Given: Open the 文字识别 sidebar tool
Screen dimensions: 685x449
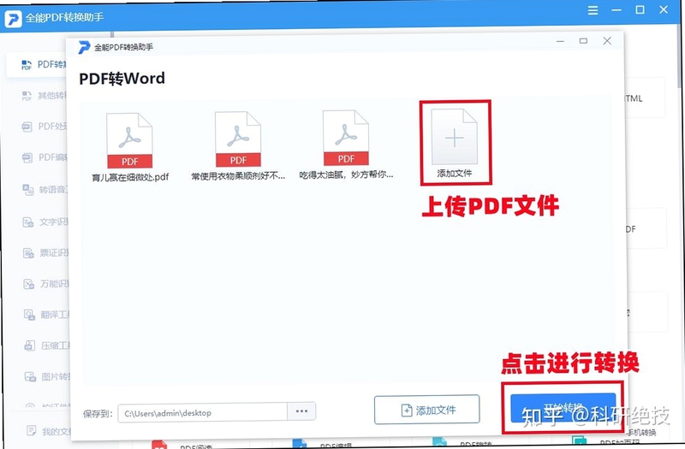Looking at the screenshot, I should click(45, 222).
